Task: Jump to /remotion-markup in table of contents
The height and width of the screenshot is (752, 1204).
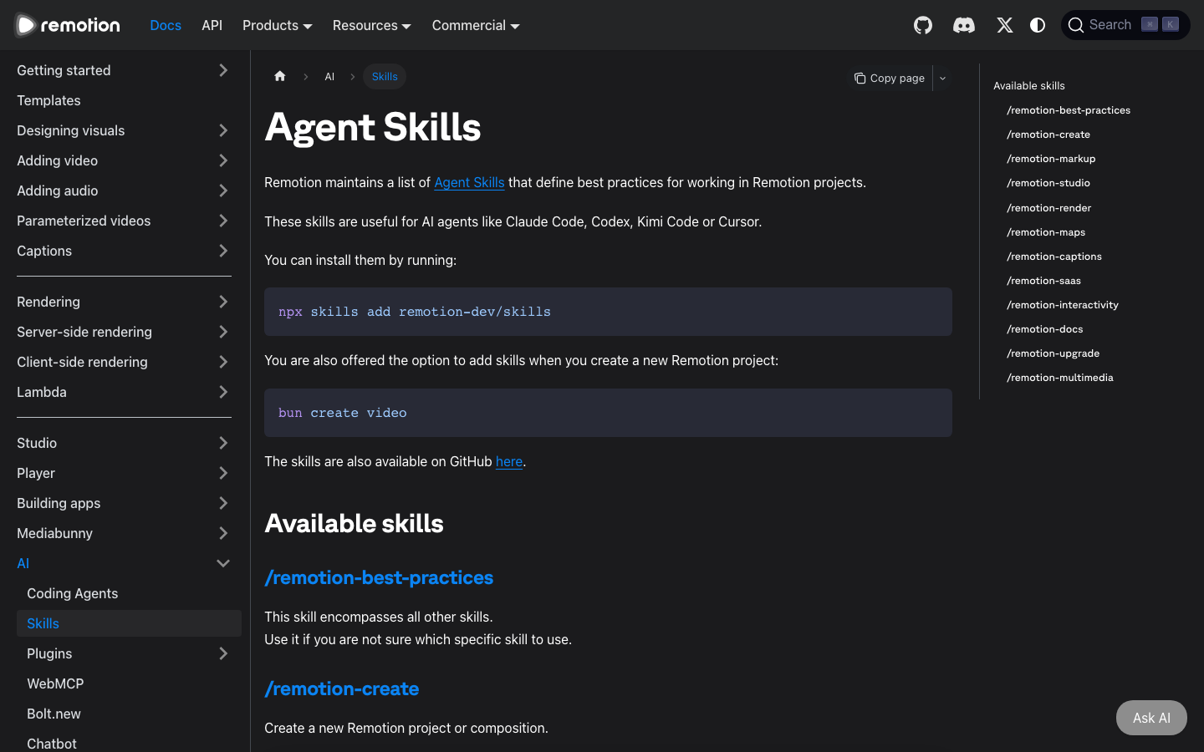Action: tap(1051, 158)
